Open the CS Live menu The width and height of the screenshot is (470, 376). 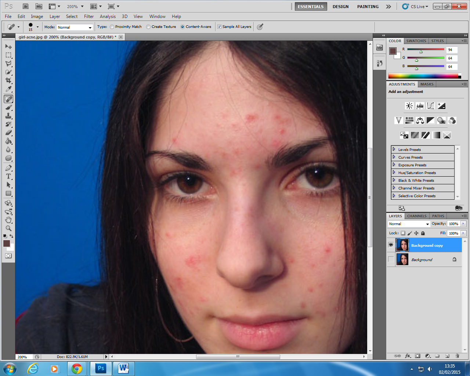pos(415,6)
